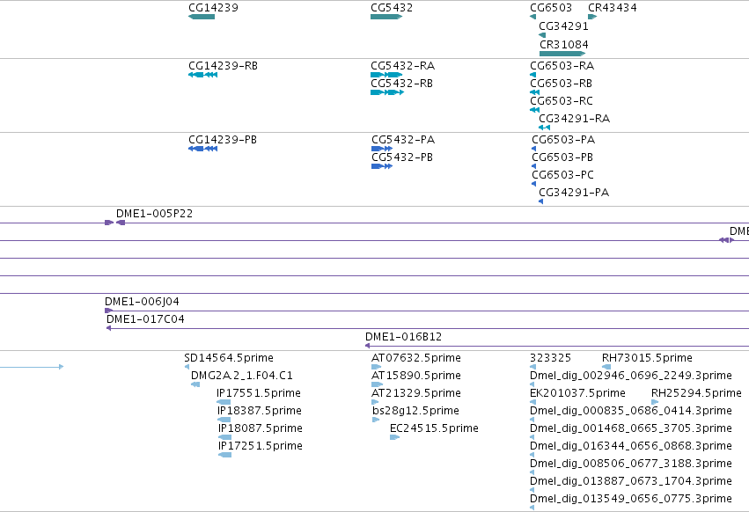
Task: Select the CG5432 gene arrow glyph
Action: coord(386,17)
